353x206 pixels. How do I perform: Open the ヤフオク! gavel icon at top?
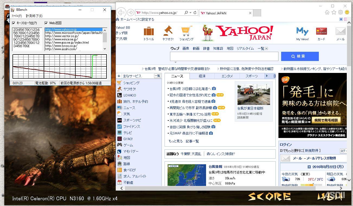(168, 31)
